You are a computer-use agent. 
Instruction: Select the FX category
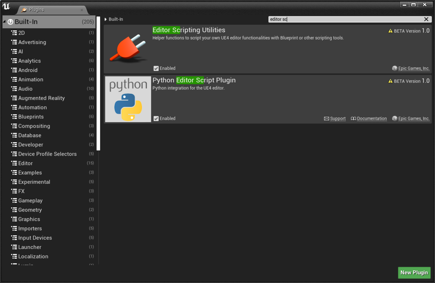pos(49,191)
